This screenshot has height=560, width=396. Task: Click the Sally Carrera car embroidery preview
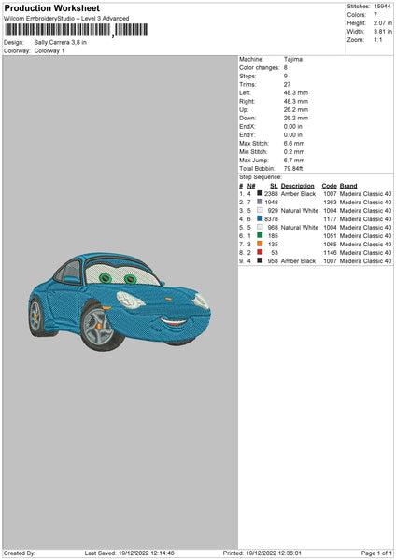pos(120,301)
